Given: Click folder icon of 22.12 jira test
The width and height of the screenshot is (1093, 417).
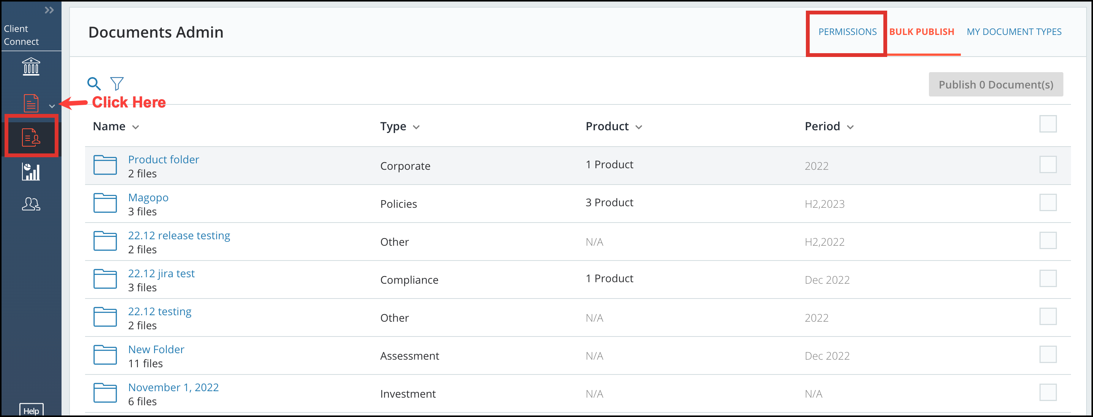Looking at the screenshot, I should tap(105, 279).
